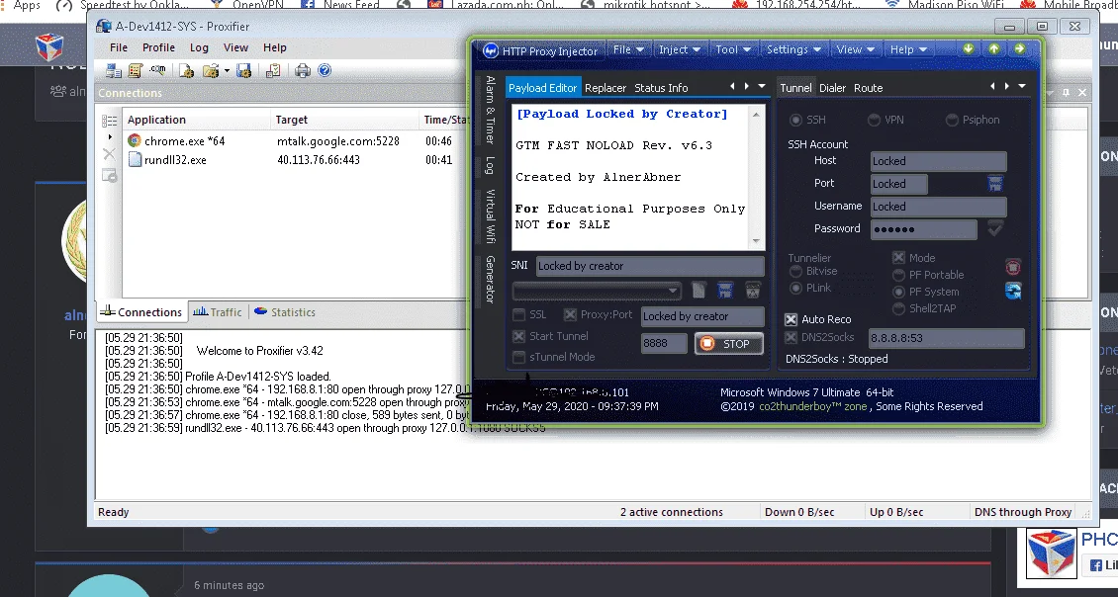Expand the small arrow left of chrome.exe

pyautogui.click(x=110, y=136)
